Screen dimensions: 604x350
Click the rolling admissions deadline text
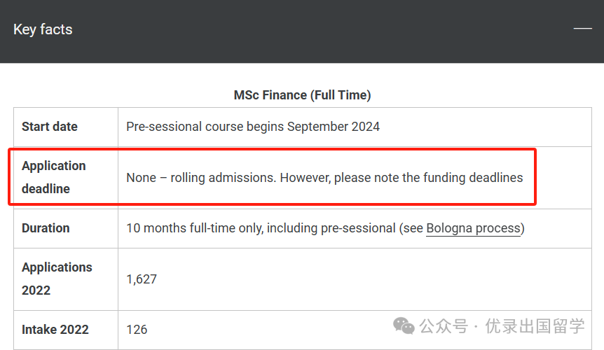click(324, 178)
